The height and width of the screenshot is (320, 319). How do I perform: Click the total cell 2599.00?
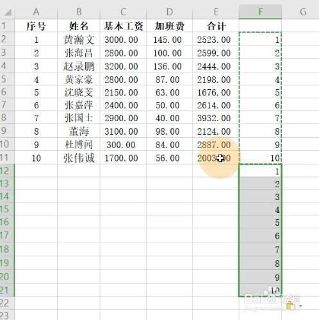[216, 53]
